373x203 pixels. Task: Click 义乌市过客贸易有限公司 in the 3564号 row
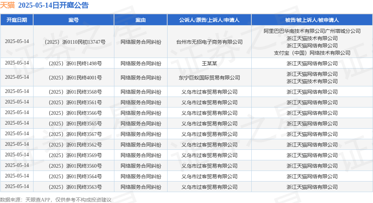coord(209,176)
